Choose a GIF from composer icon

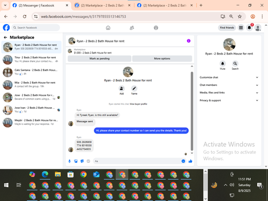pos(88,161)
